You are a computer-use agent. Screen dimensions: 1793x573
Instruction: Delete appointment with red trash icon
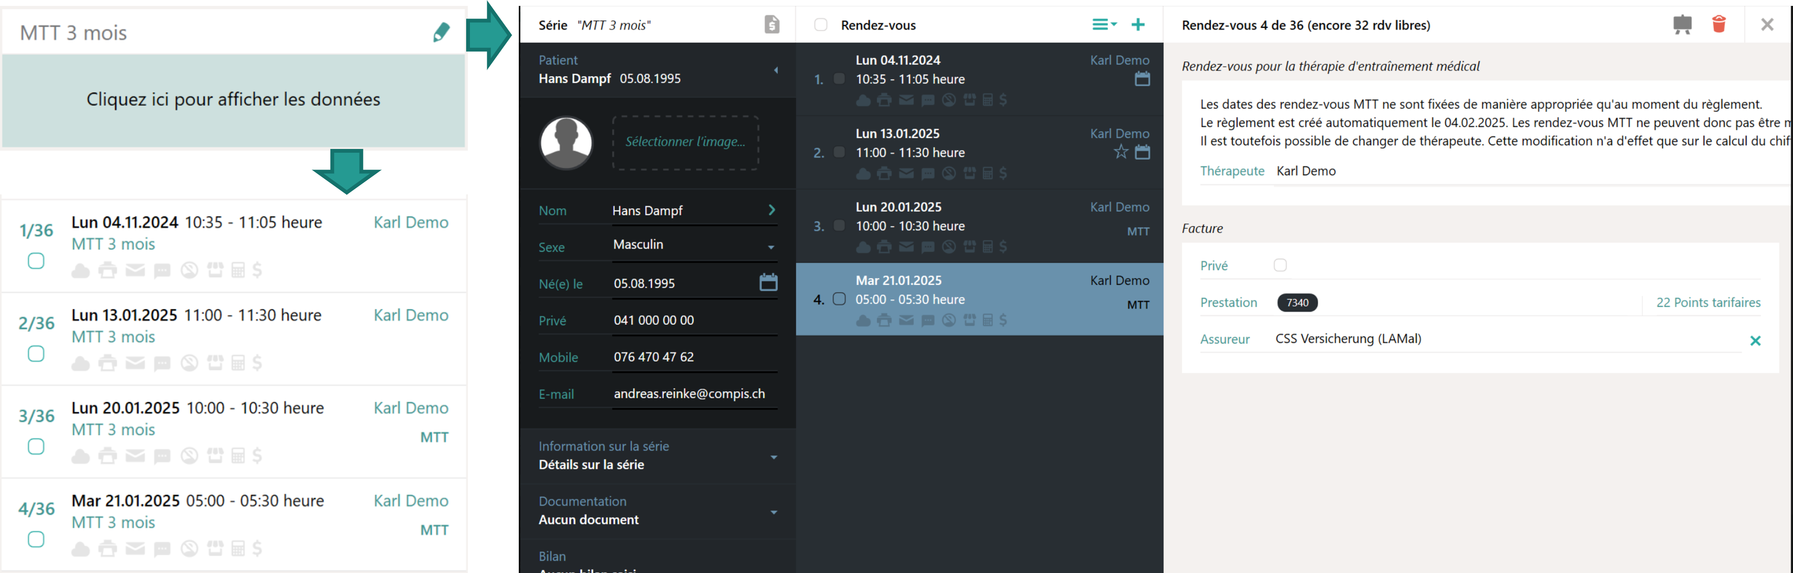point(1718,24)
